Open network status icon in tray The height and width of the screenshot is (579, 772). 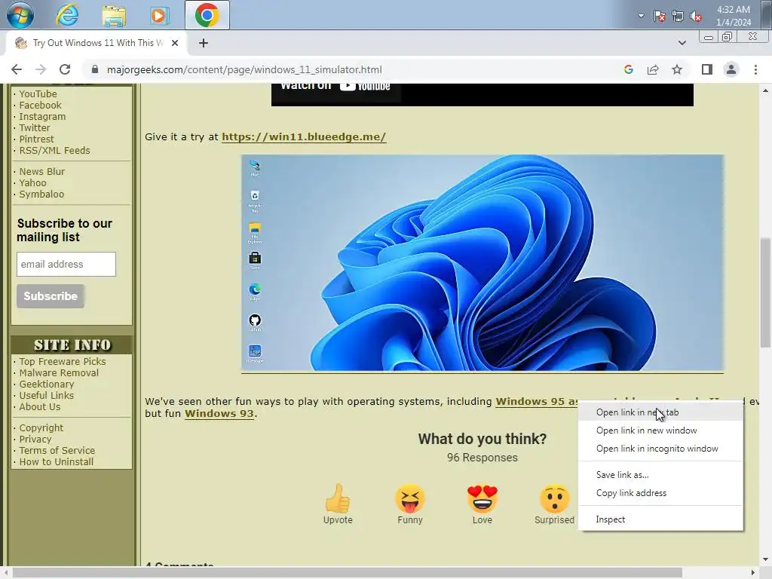pos(678,17)
